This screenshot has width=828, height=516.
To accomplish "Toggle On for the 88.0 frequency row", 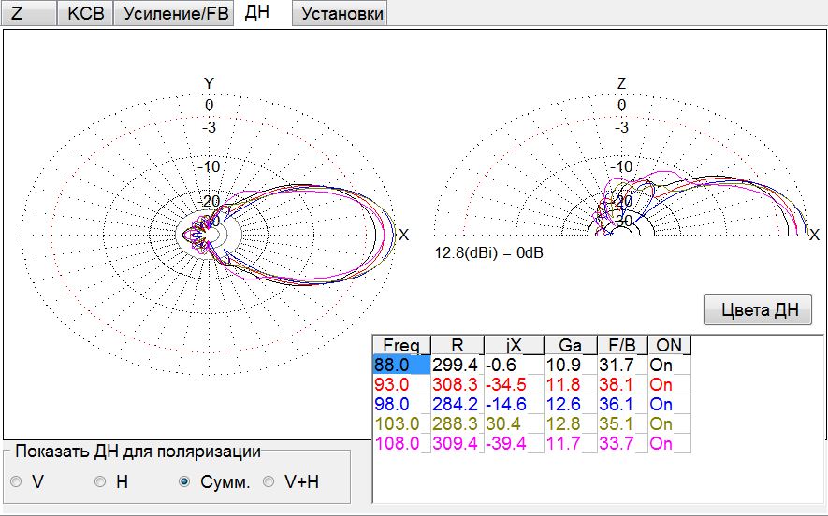I will (x=669, y=365).
